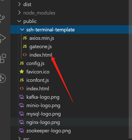The width and height of the screenshot is (132, 140).
Task: Click the explorer vertical scrollbar
Action: click(130, 70)
